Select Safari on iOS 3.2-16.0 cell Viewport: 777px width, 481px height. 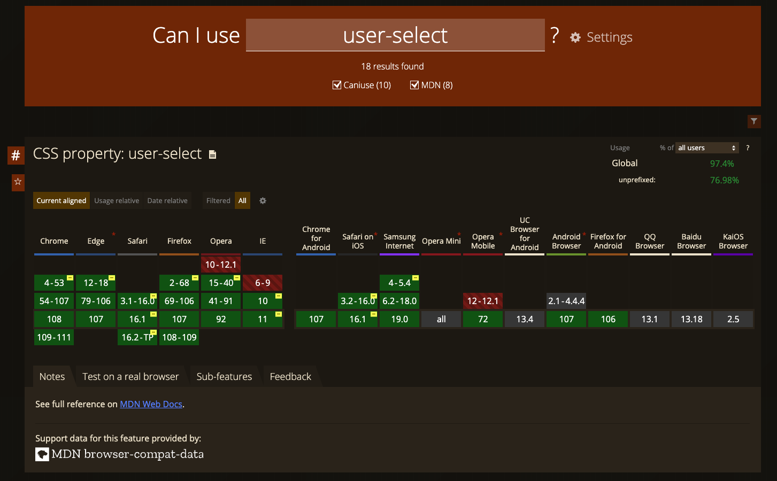(358, 301)
